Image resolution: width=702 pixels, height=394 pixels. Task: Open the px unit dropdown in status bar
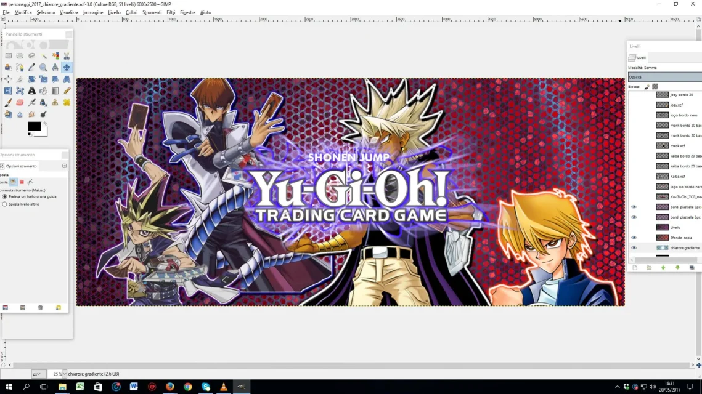coord(38,374)
